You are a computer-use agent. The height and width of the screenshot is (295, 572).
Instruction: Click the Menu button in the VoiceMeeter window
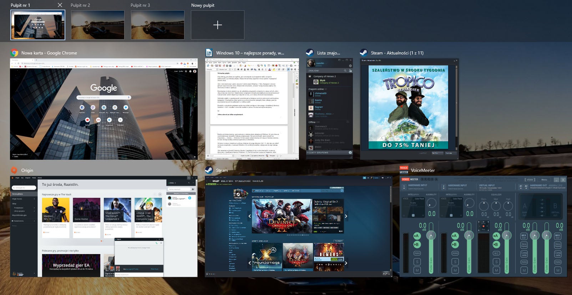[544, 180]
